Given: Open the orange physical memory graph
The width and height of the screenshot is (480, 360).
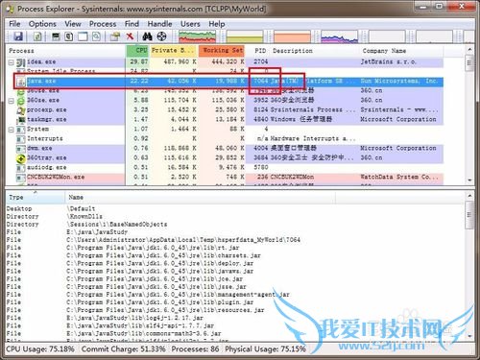Looking at the screenshot, I should click(x=292, y=36).
